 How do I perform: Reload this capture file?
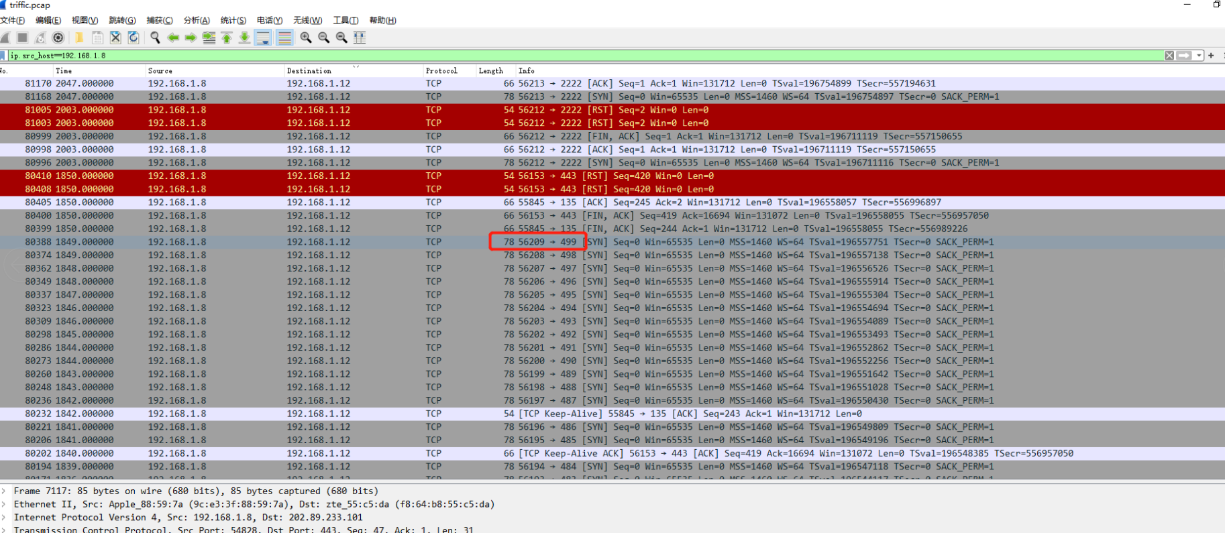pos(134,38)
